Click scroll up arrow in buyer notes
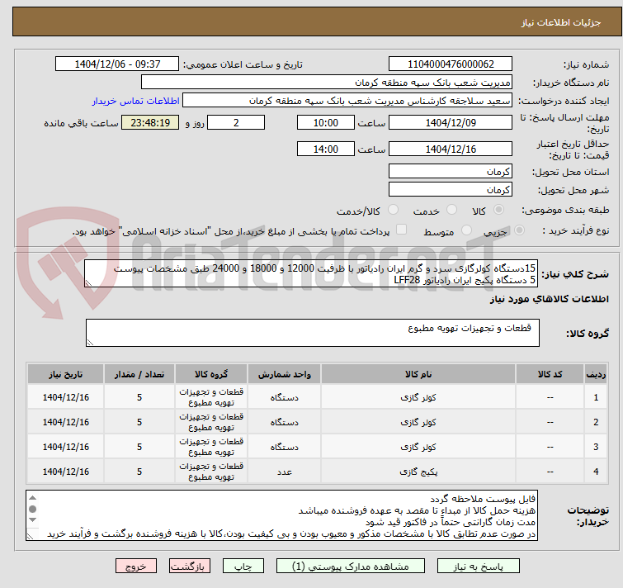Viewport: 623px width, 588px height. (32, 498)
